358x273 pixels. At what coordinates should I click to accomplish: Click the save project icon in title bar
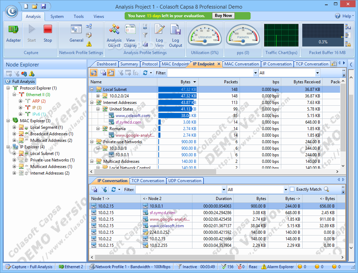43,6
